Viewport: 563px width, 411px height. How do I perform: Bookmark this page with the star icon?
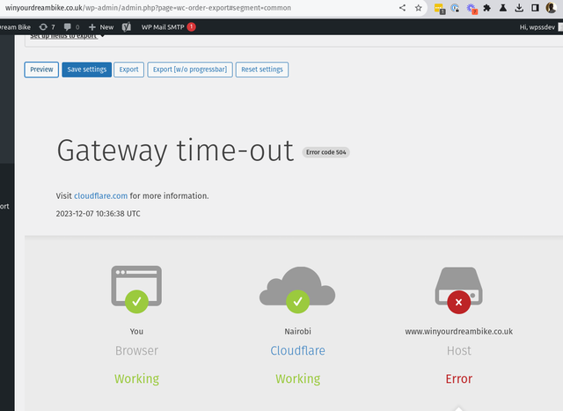point(419,8)
